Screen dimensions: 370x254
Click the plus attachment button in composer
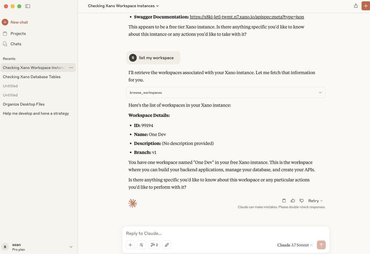pos(130,245)
